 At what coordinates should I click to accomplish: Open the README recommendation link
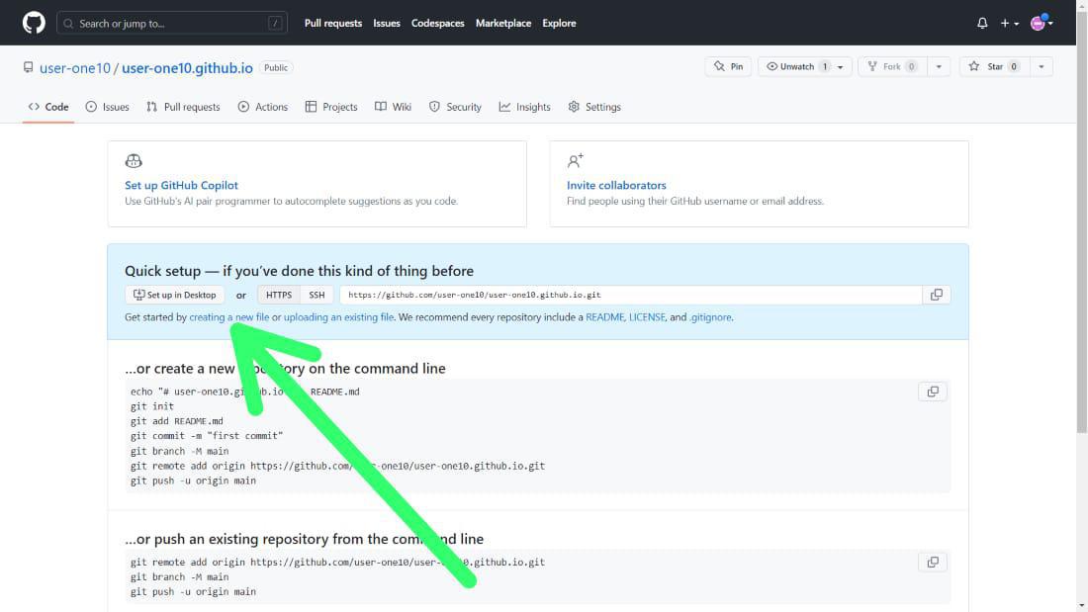pos(604,317)
